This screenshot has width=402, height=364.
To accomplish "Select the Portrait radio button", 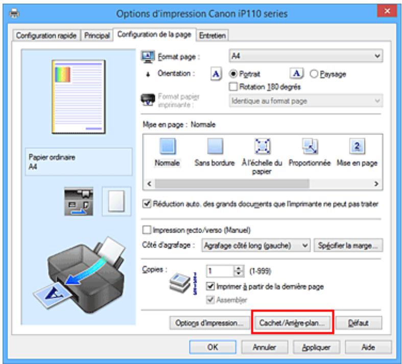I will [x=233, y=74].
